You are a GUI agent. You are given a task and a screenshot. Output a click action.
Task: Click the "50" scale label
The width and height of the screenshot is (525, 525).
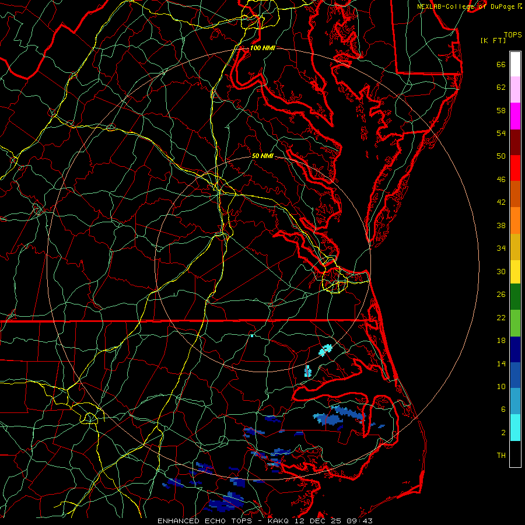(501, 156)
